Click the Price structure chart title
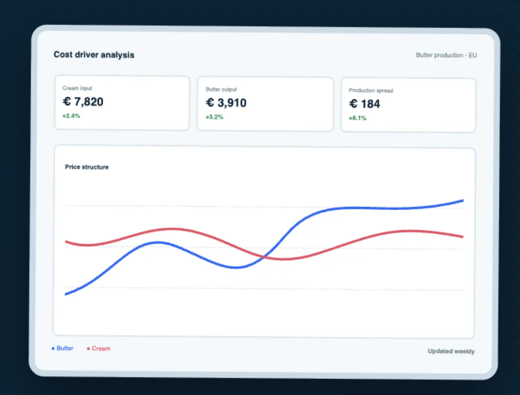Viewport: 520px width, 395px height. 87,167
